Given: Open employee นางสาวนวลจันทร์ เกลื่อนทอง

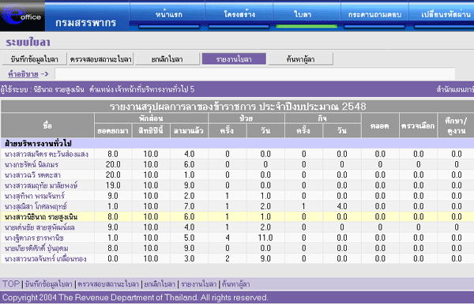Looking at the screenshot, I should click(45, 259).
